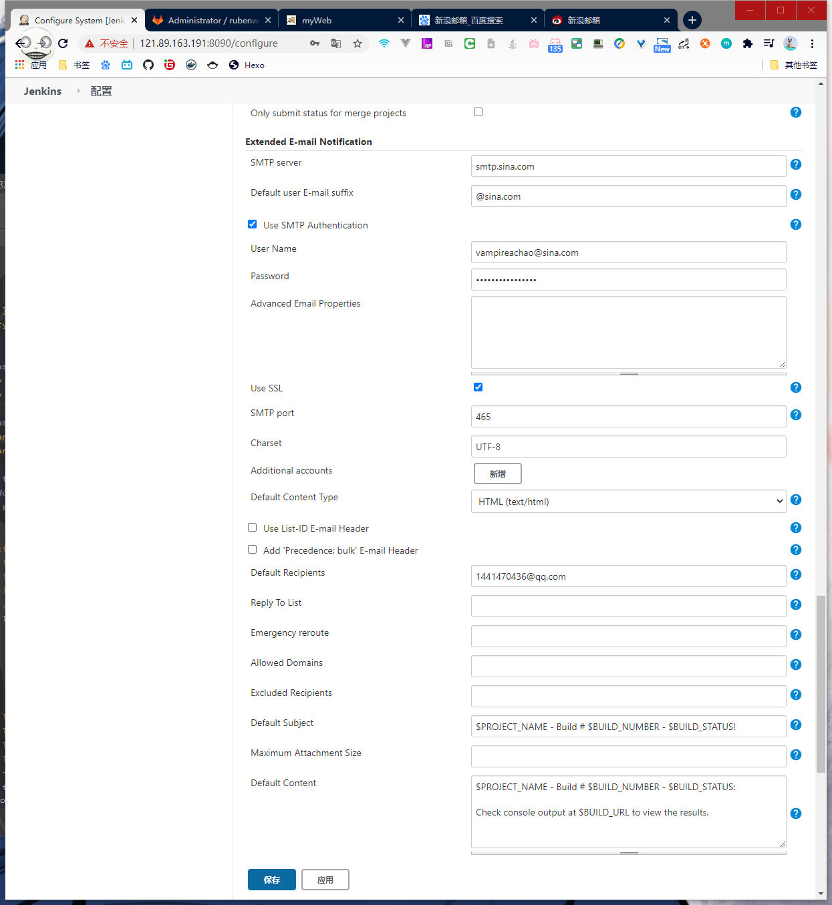Enable Use List-ID E-mail Header
The image size is (832, 905).
pos(253,528)
